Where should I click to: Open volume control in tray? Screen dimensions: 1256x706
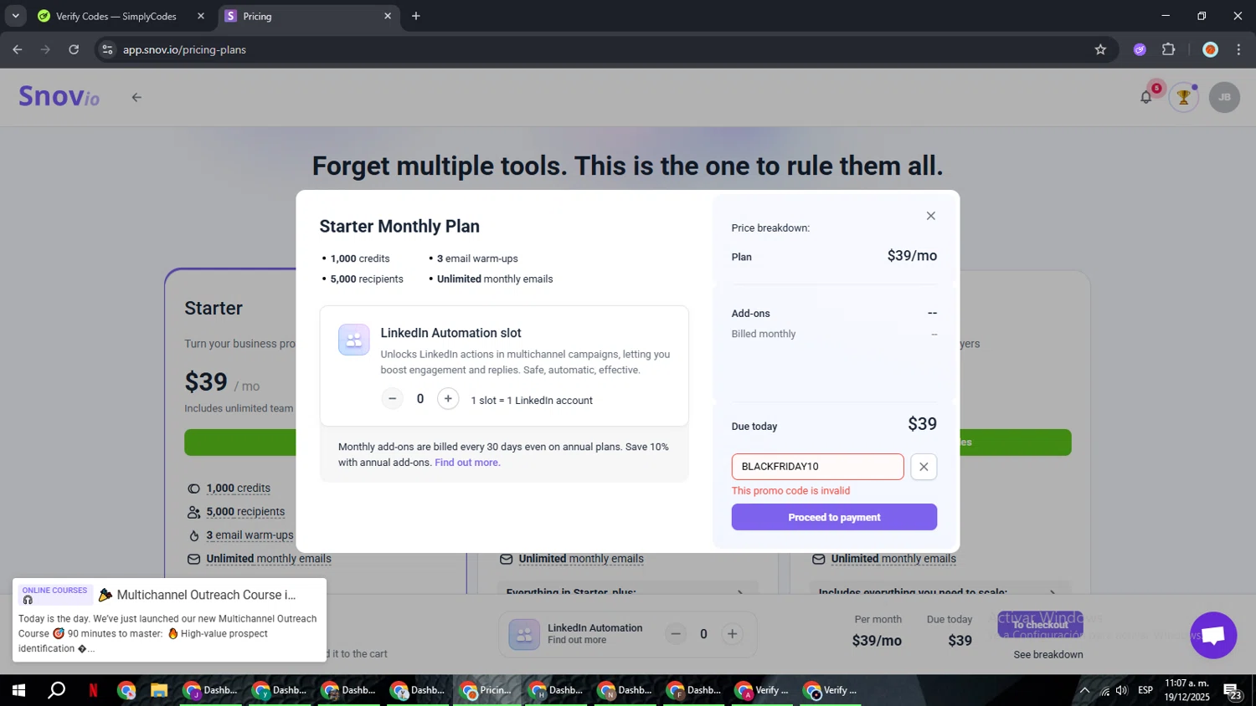1122,690
